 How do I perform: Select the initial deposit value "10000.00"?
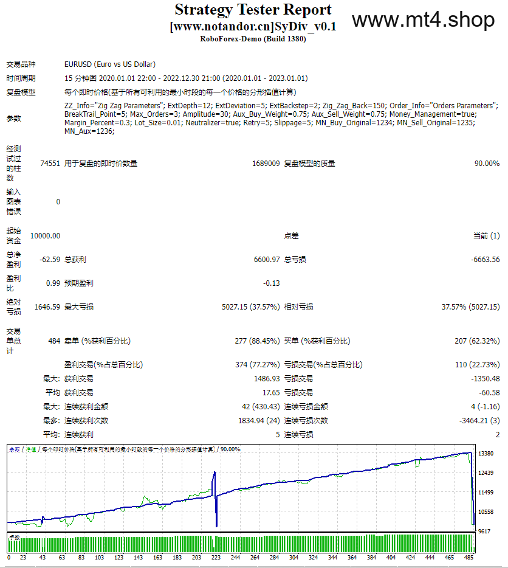[x=45, y=236]
